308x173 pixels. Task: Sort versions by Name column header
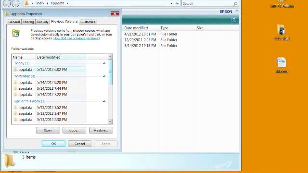(x=24, y=57)
